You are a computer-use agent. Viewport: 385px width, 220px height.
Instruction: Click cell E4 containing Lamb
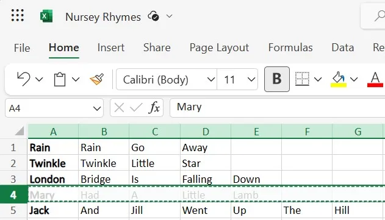pyautogui.click(x=256, y=195)
